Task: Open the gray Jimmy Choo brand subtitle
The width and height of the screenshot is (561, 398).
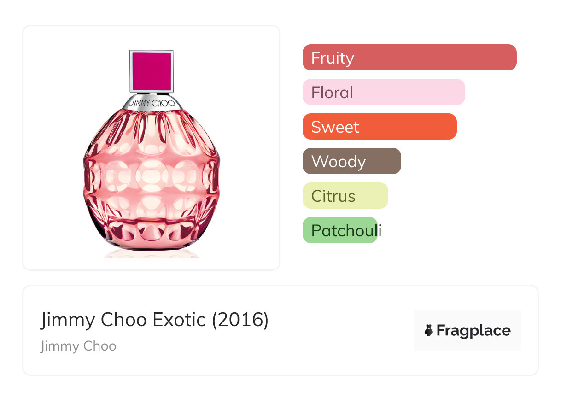Action: click(78, 346)
